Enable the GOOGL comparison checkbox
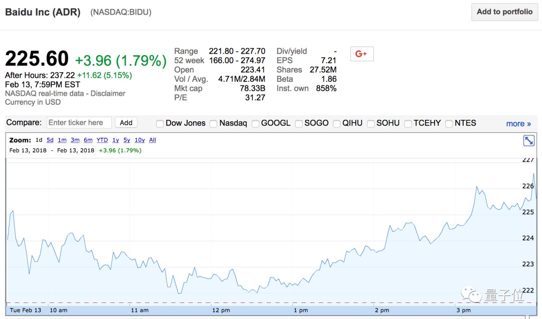542x319 pixels. [x=255, y=124]
